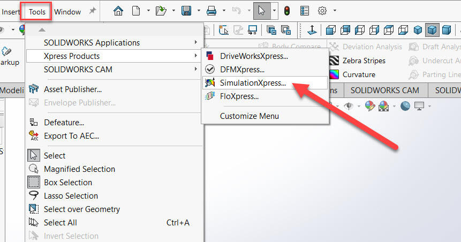Click the Curvature rainbow icon
The image size is (461, 242).
click(334, 74)
